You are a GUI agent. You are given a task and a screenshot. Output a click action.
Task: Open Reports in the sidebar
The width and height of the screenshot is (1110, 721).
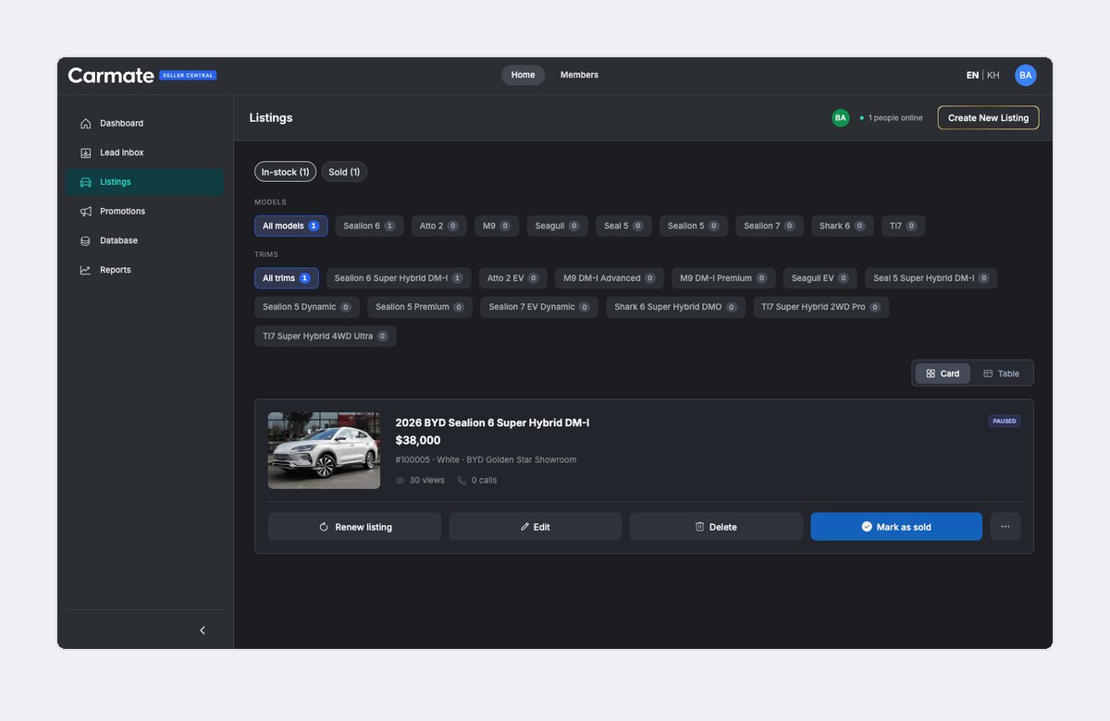[x=144, y=270]
